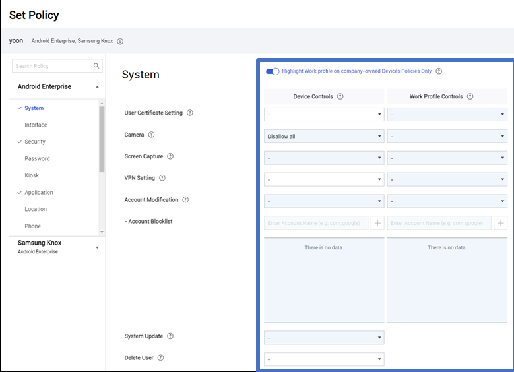Click help icon beside Delete User
The width and height of the screenshot is (514, 372).
click(x=160, y=358)
